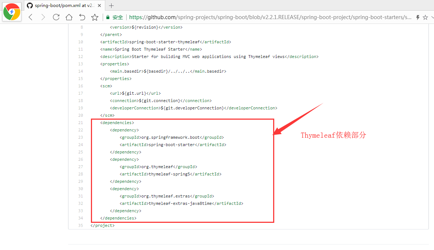
Task: Click the text thymeleaf-extras-java8time
Action: pos(180,203)
